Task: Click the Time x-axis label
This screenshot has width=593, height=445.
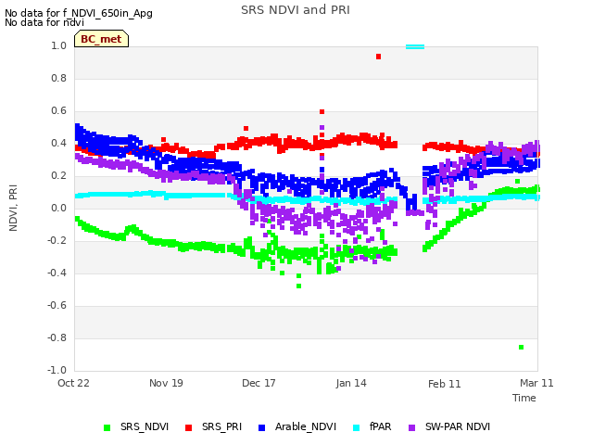Action: 524,398
